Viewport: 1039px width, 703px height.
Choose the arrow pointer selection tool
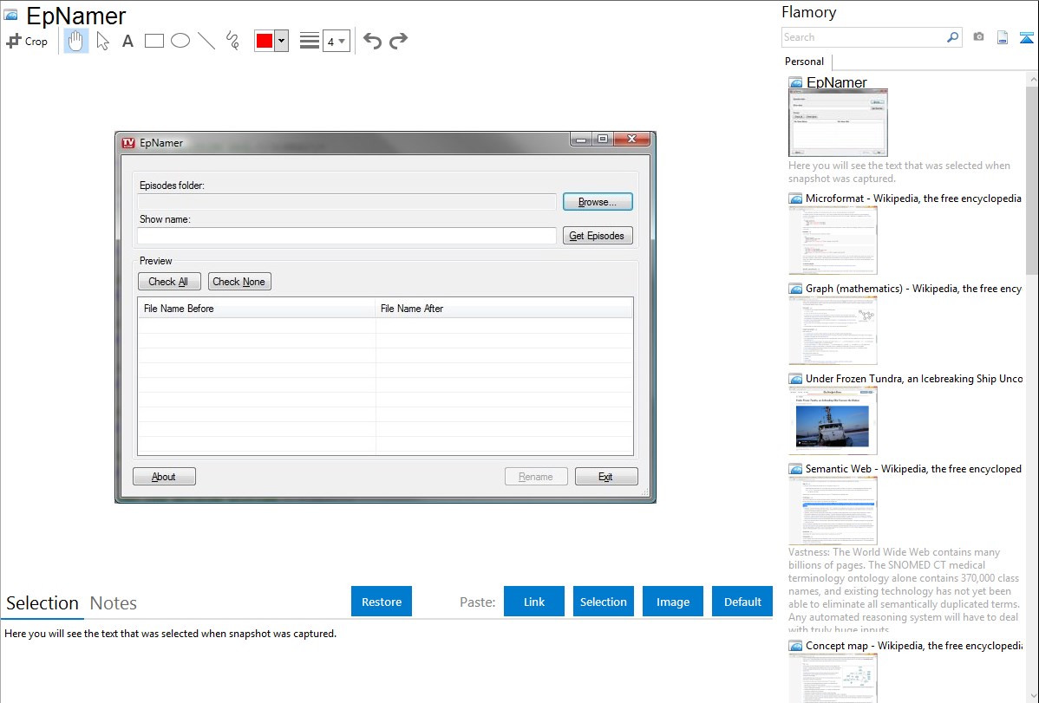click(x=102, y=41)
